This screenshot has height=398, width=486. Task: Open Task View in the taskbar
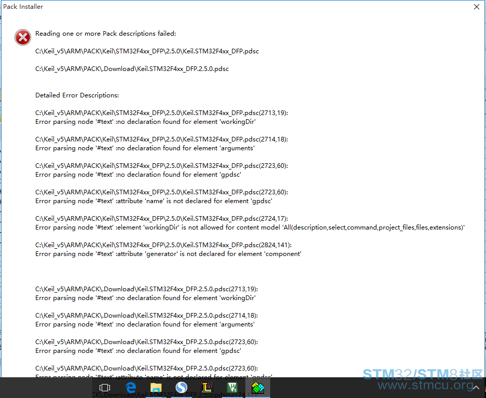click(x=104, y=388)
